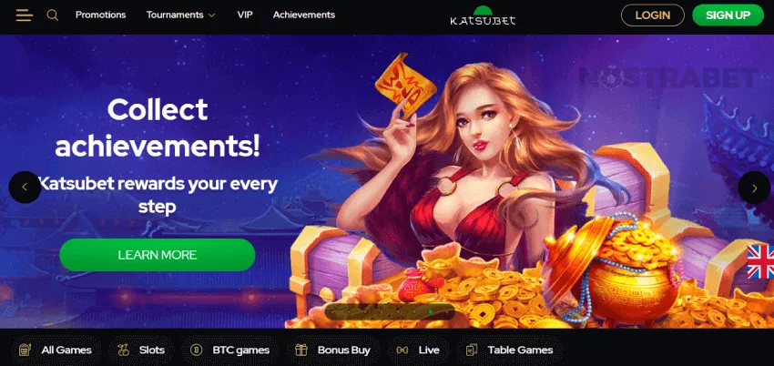Image resolution: width=774 pixels, height=366 pixels.
Task: Open the hamburger menu icon
Action: [x=25, y=15]
